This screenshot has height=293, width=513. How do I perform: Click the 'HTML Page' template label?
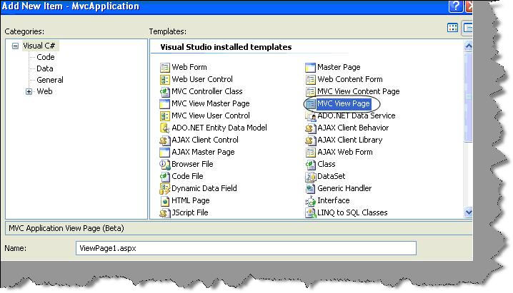(x=191, y=200)
